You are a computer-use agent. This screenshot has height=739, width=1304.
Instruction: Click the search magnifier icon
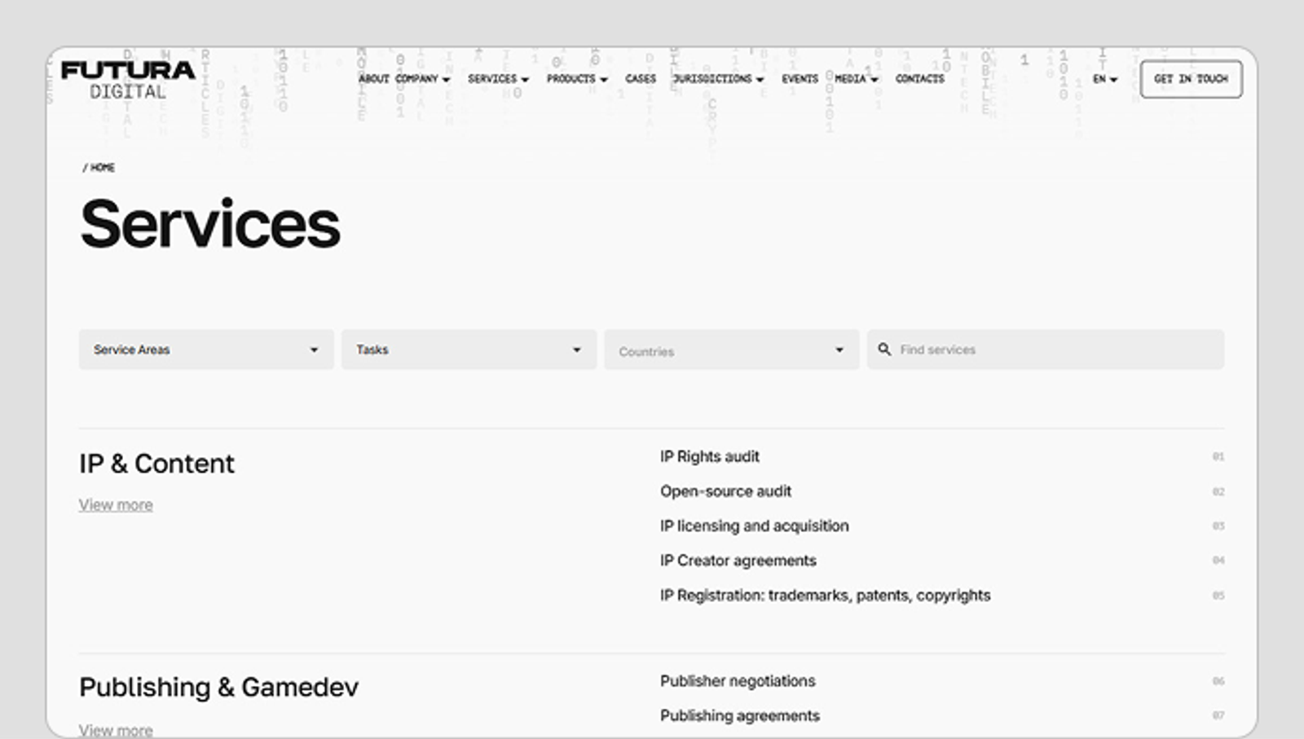[884, 350]
